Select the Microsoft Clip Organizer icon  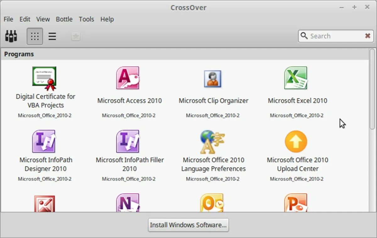pyautogui.click(x=213, y=79)
